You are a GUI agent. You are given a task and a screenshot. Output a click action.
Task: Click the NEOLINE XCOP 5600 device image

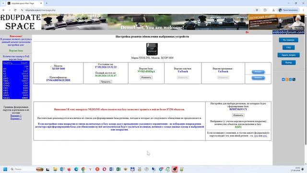(152, 49)
